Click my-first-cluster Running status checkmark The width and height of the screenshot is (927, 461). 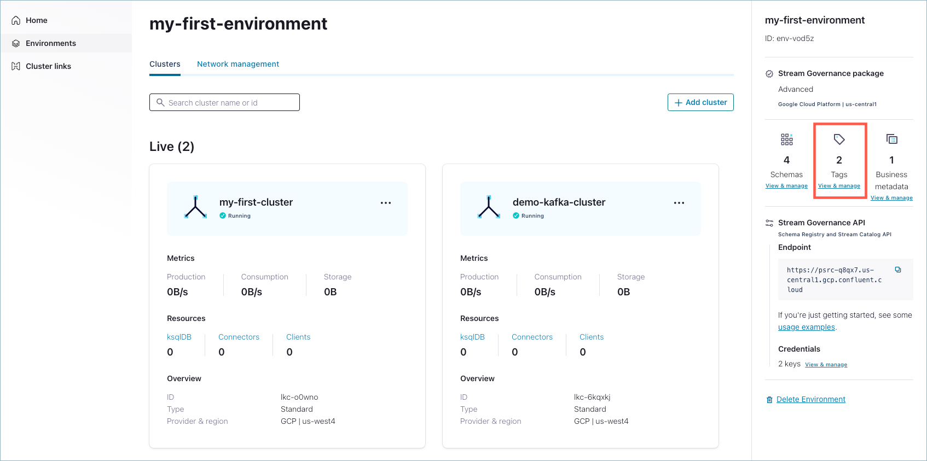pyautogui.click(x=223, y=215)
